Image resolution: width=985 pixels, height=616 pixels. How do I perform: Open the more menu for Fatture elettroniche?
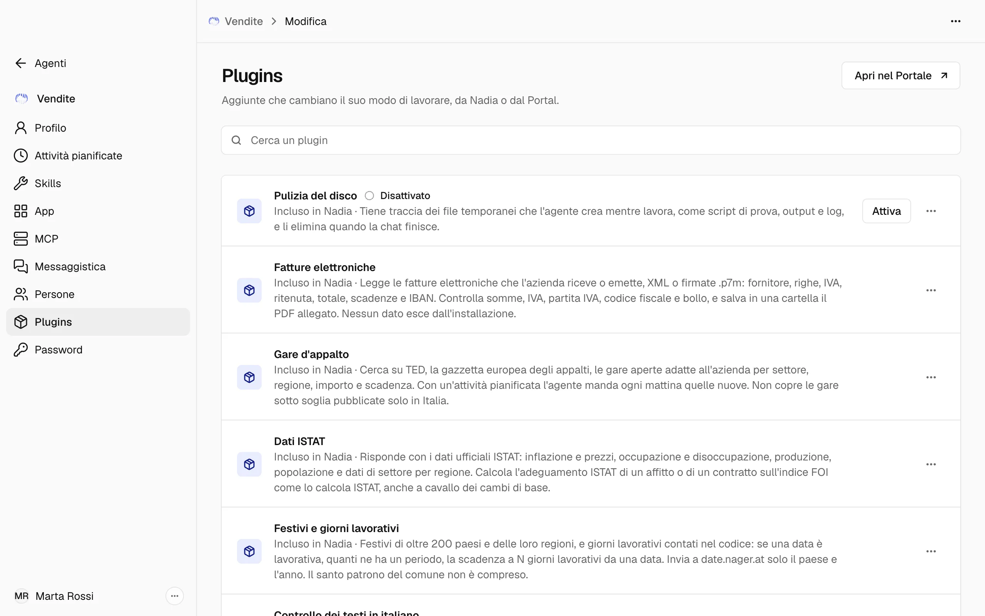[931, 290]
